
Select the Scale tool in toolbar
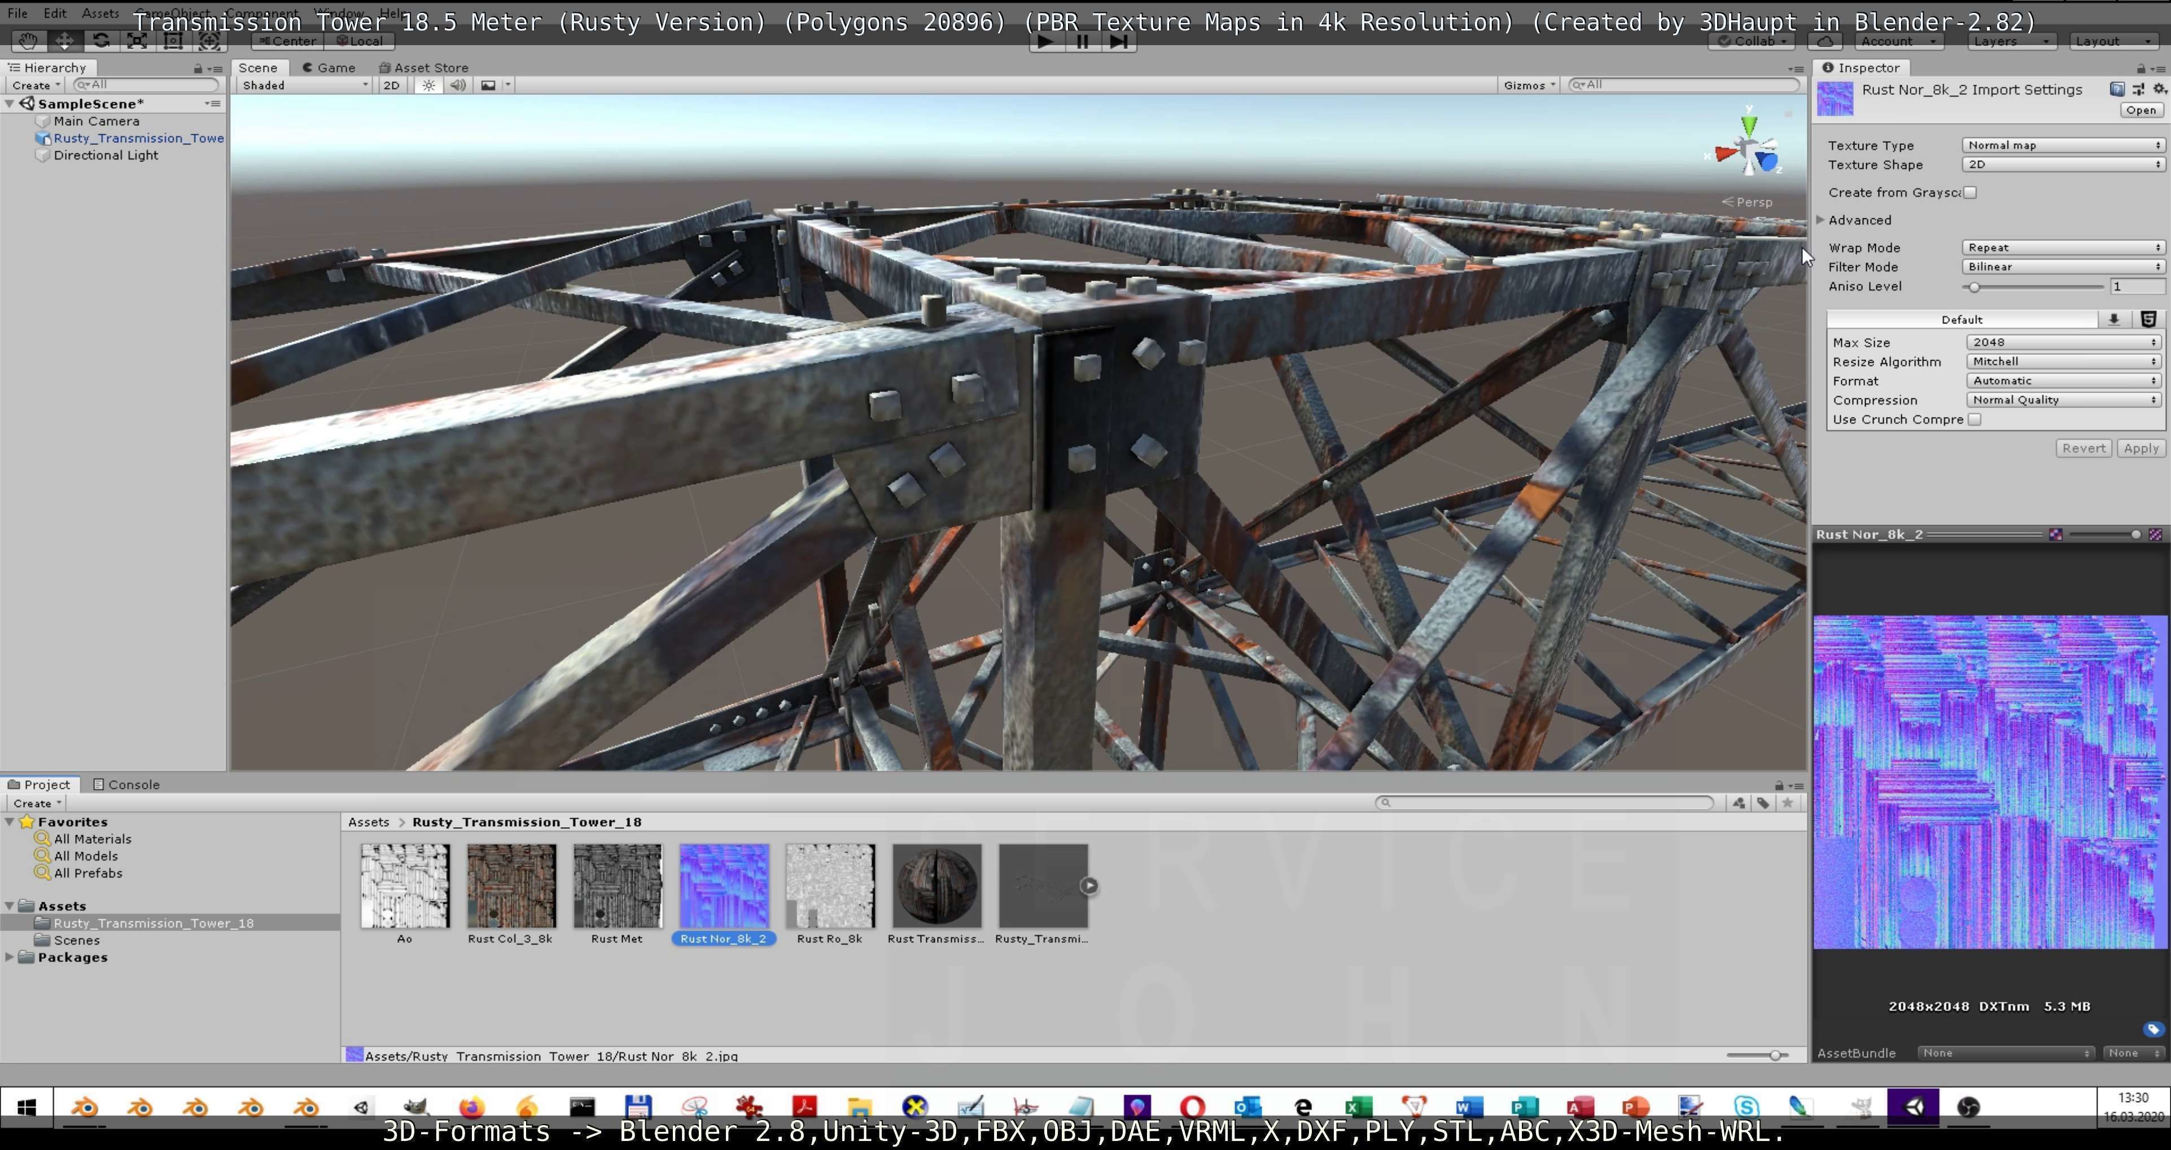click(137, 41)
